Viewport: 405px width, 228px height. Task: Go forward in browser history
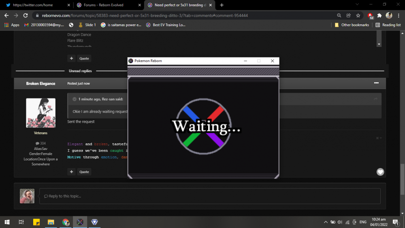coord(16,15)
